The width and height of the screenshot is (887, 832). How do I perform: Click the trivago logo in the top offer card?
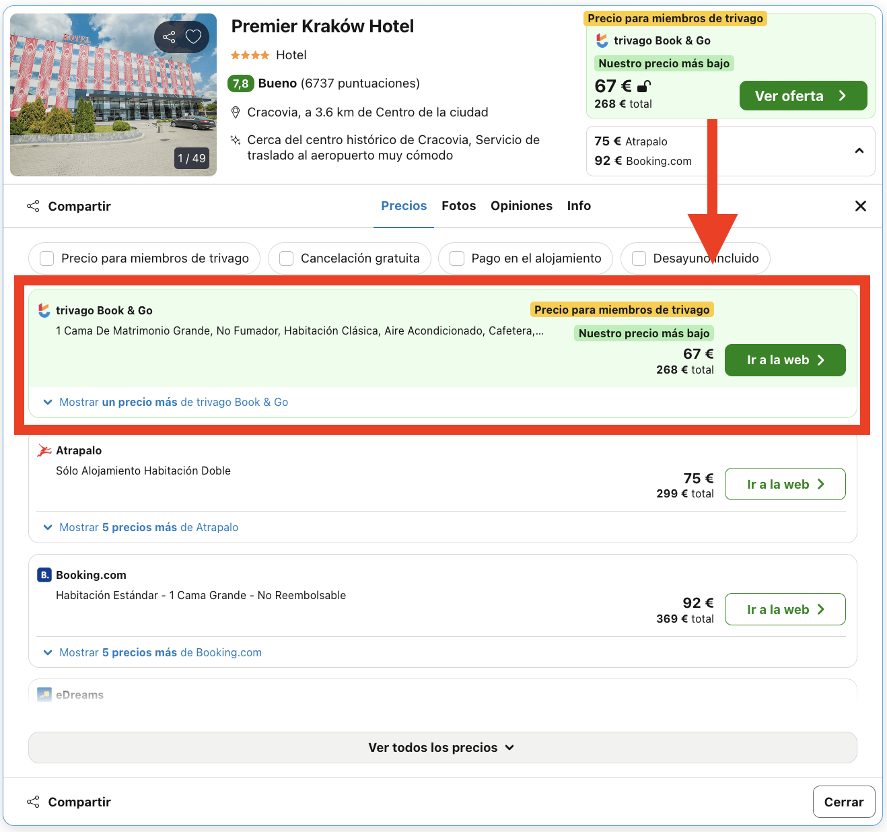point(602,41)
